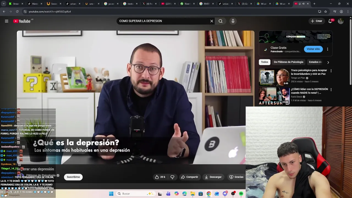Open Discord from the taskbar
This screenshot has width=352, height=198.
tap(225, 194)
